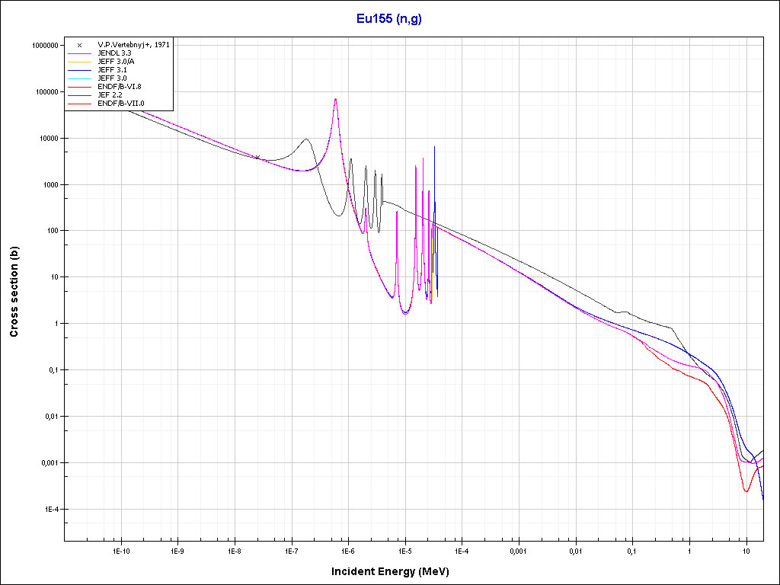Select the blue JEFF 3.1 legend line

(80, 70)
